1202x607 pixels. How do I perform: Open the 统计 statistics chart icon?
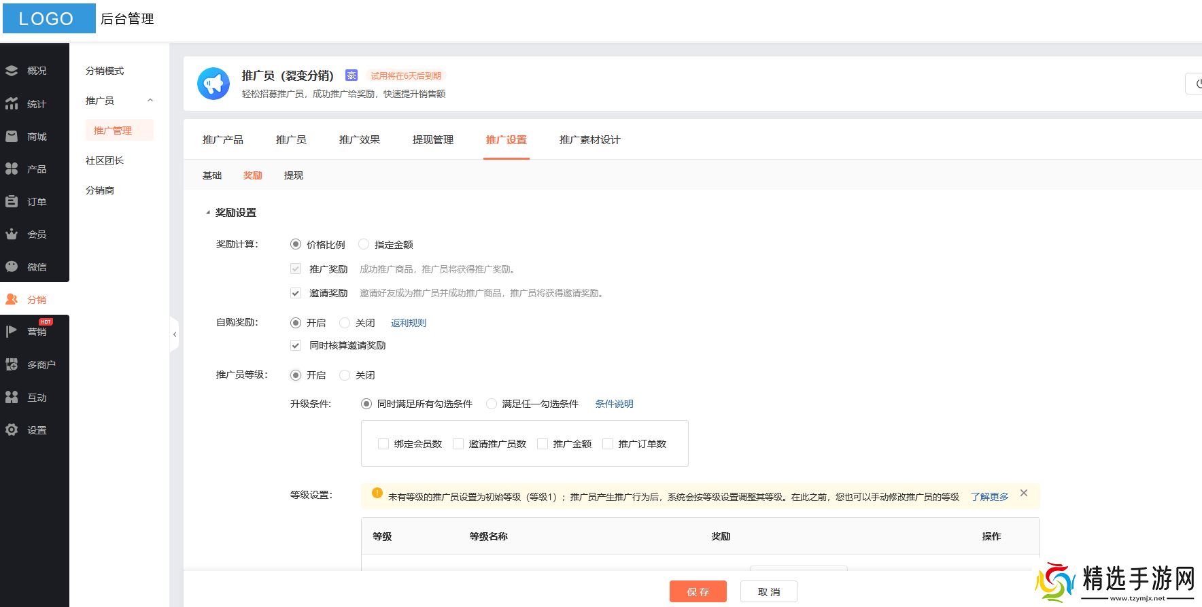[12, 104]
